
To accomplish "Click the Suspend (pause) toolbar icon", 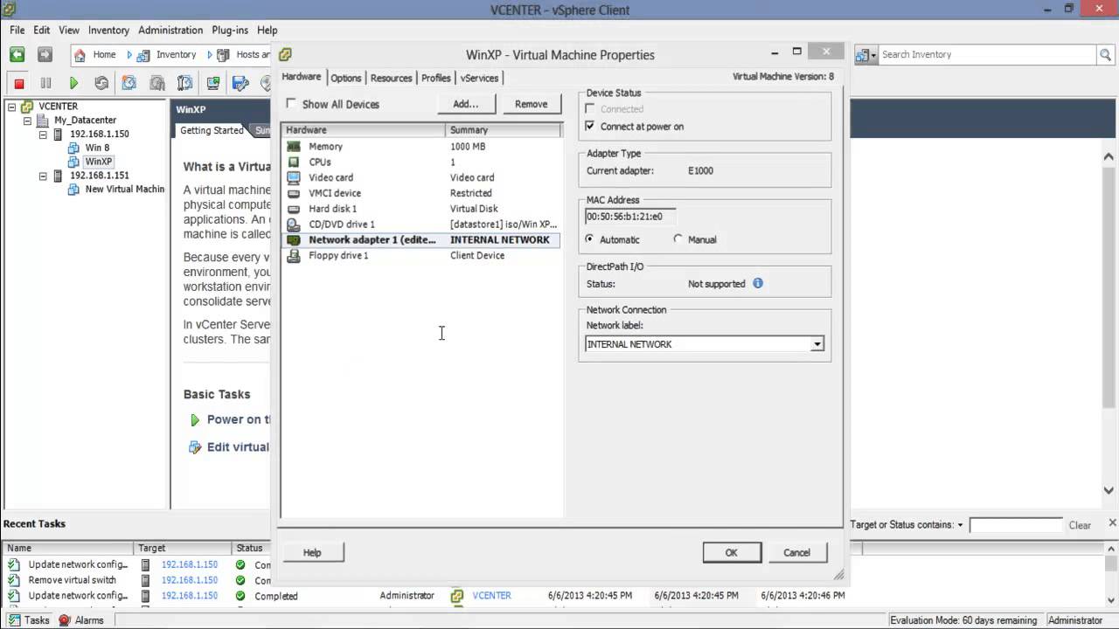I will point(45,83).
